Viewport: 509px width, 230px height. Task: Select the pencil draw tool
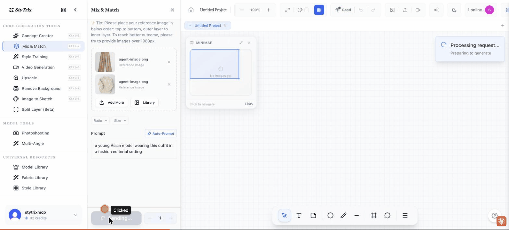(x=343, y=215)
